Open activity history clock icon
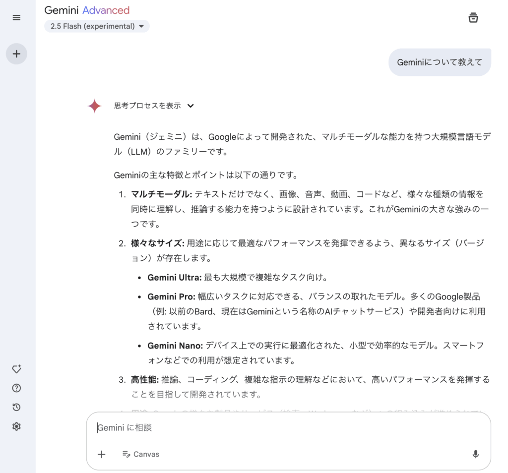 (16, 407)
